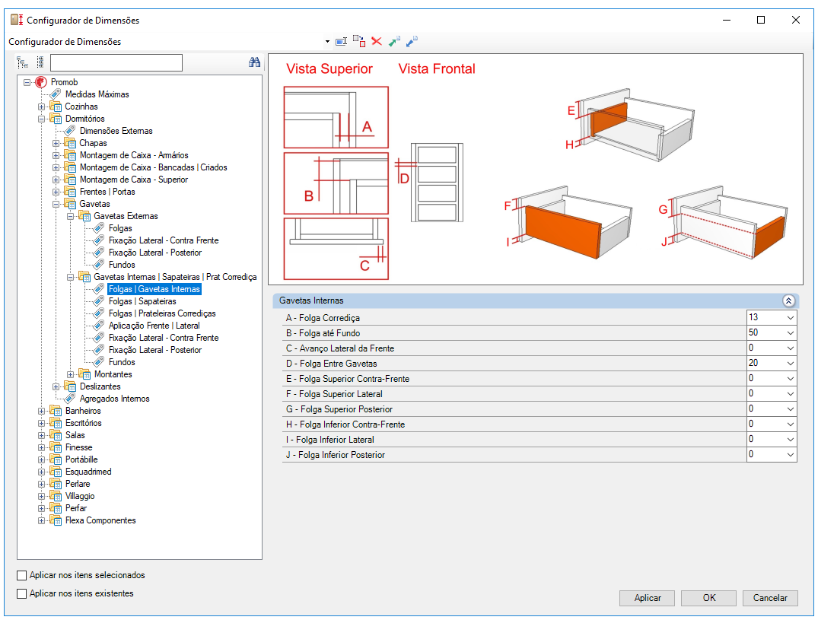
Task: Click the Gavetas folder icon
Action: tap(70, 204)
